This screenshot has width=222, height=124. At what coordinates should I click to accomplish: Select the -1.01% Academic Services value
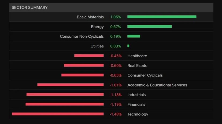pos(116,85)
